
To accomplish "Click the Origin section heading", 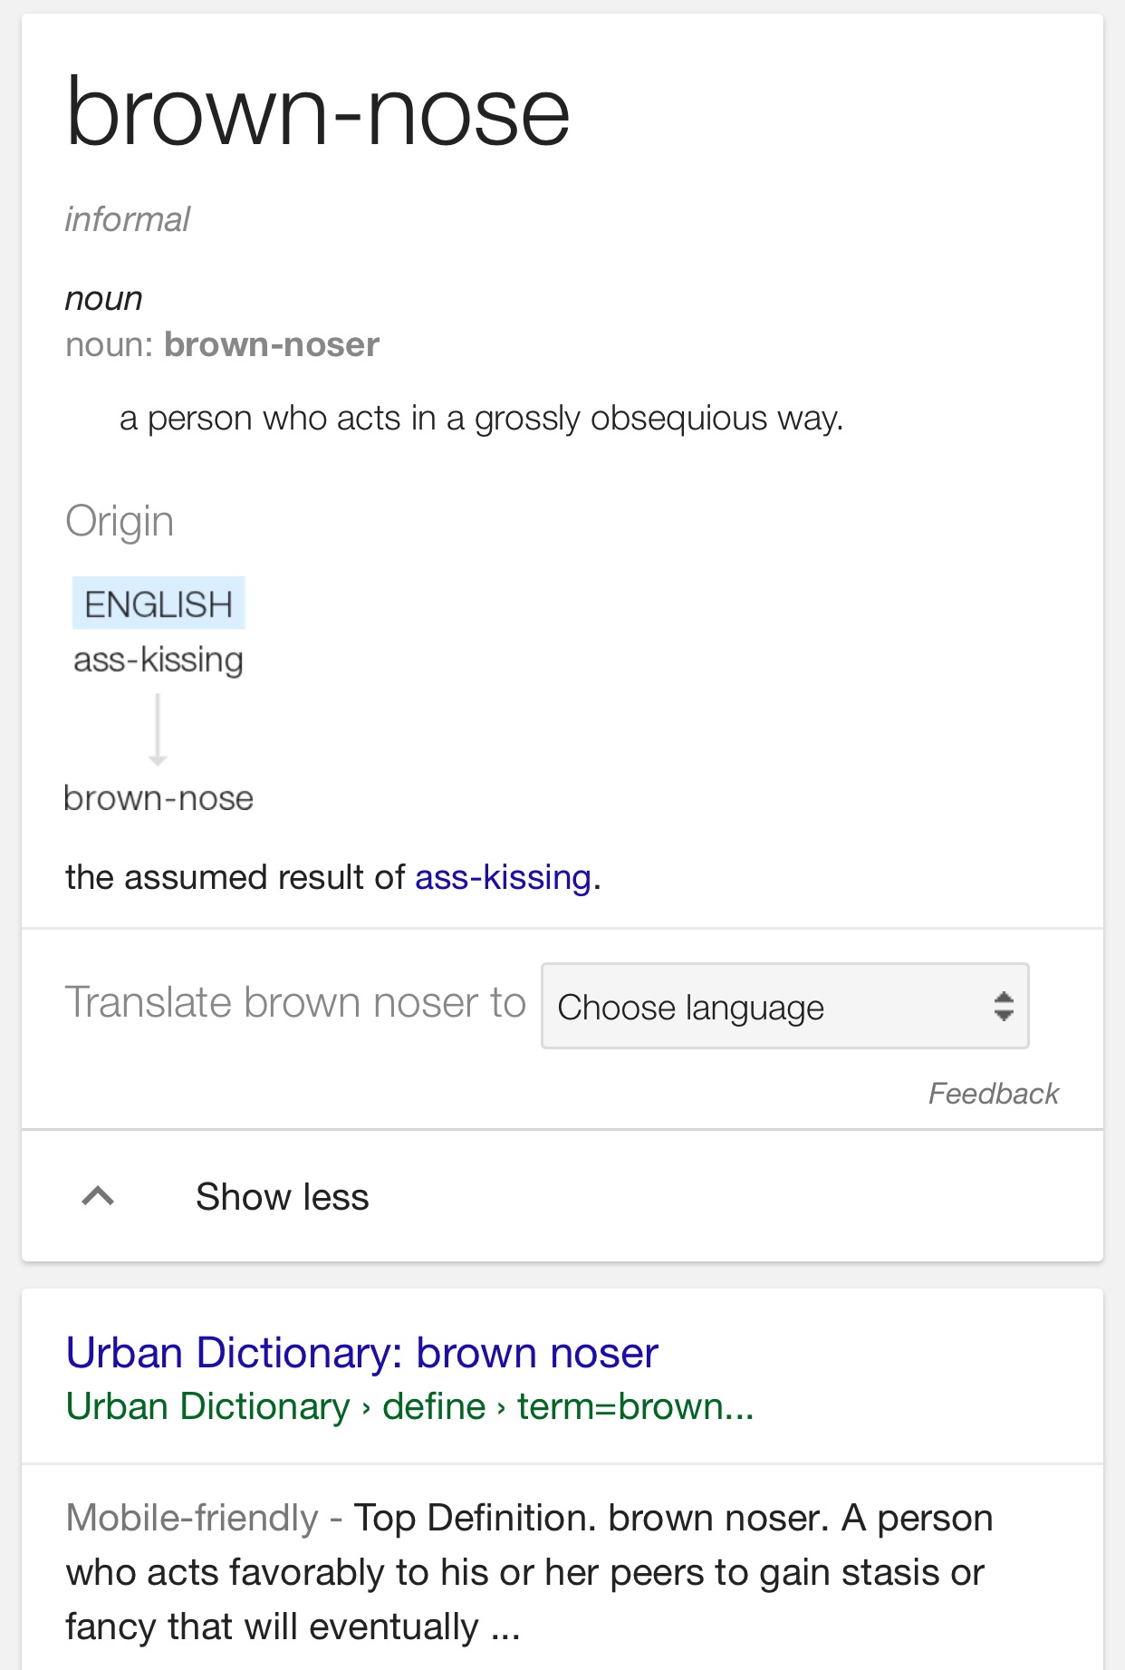I will [x=120, y=521].
